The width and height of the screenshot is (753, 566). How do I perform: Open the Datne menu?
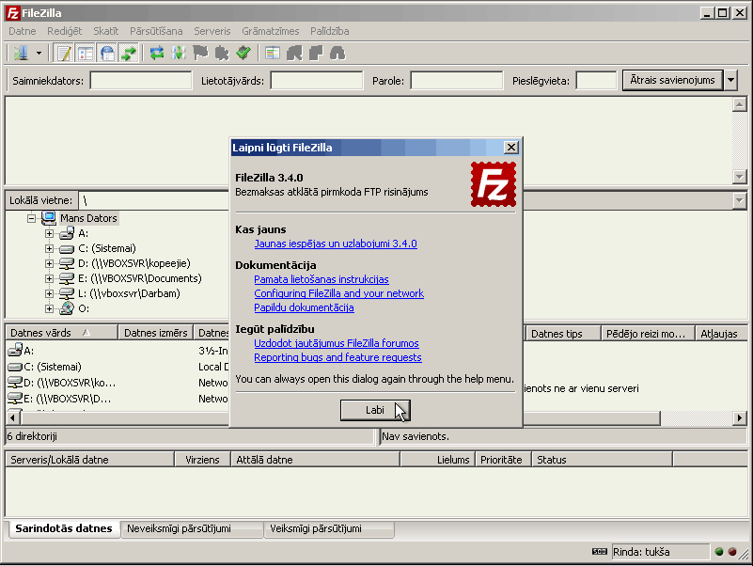click(22, 31)
